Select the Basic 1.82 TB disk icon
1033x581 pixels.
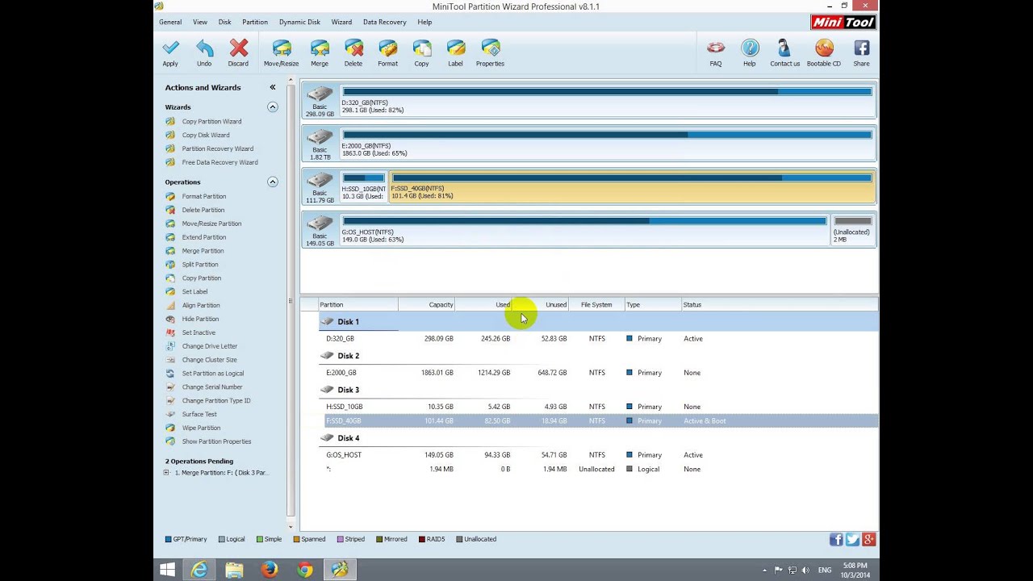click(320, 144)
